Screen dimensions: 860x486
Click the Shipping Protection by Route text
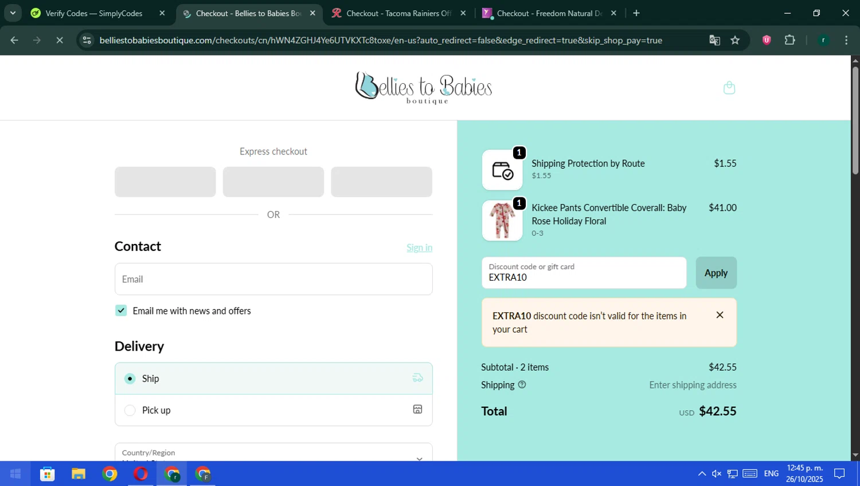tap(588, 164)
